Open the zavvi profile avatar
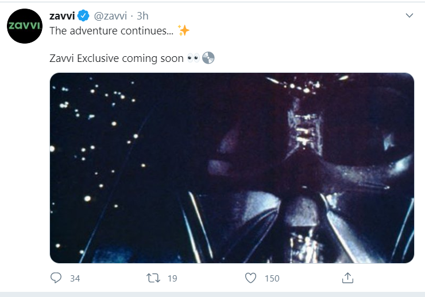The width and height of the screenshot is (425, 297). pos(24,27)
